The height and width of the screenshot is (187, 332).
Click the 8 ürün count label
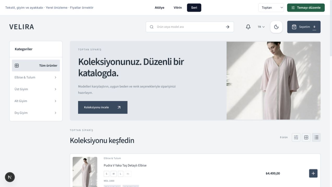click(284, 137)
